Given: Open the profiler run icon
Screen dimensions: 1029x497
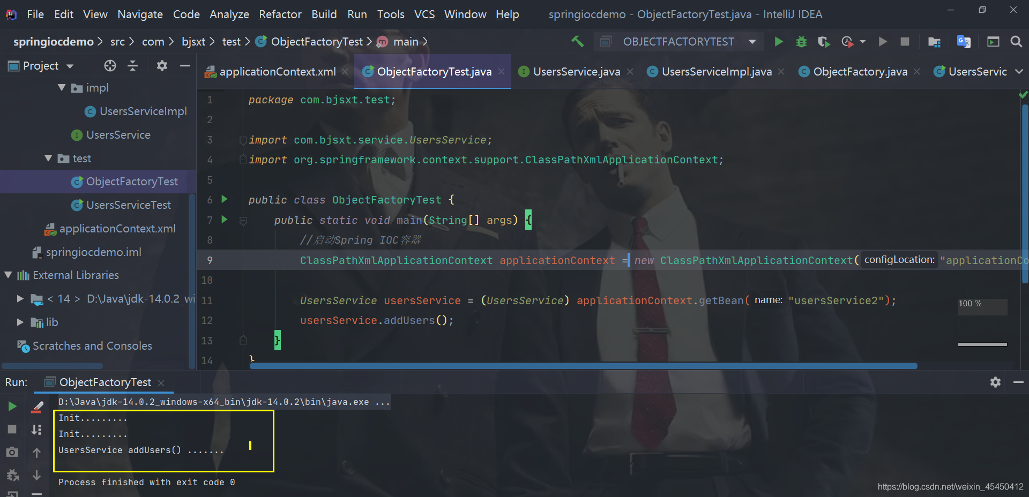Looking at the screenshot, I should [847, 41].
